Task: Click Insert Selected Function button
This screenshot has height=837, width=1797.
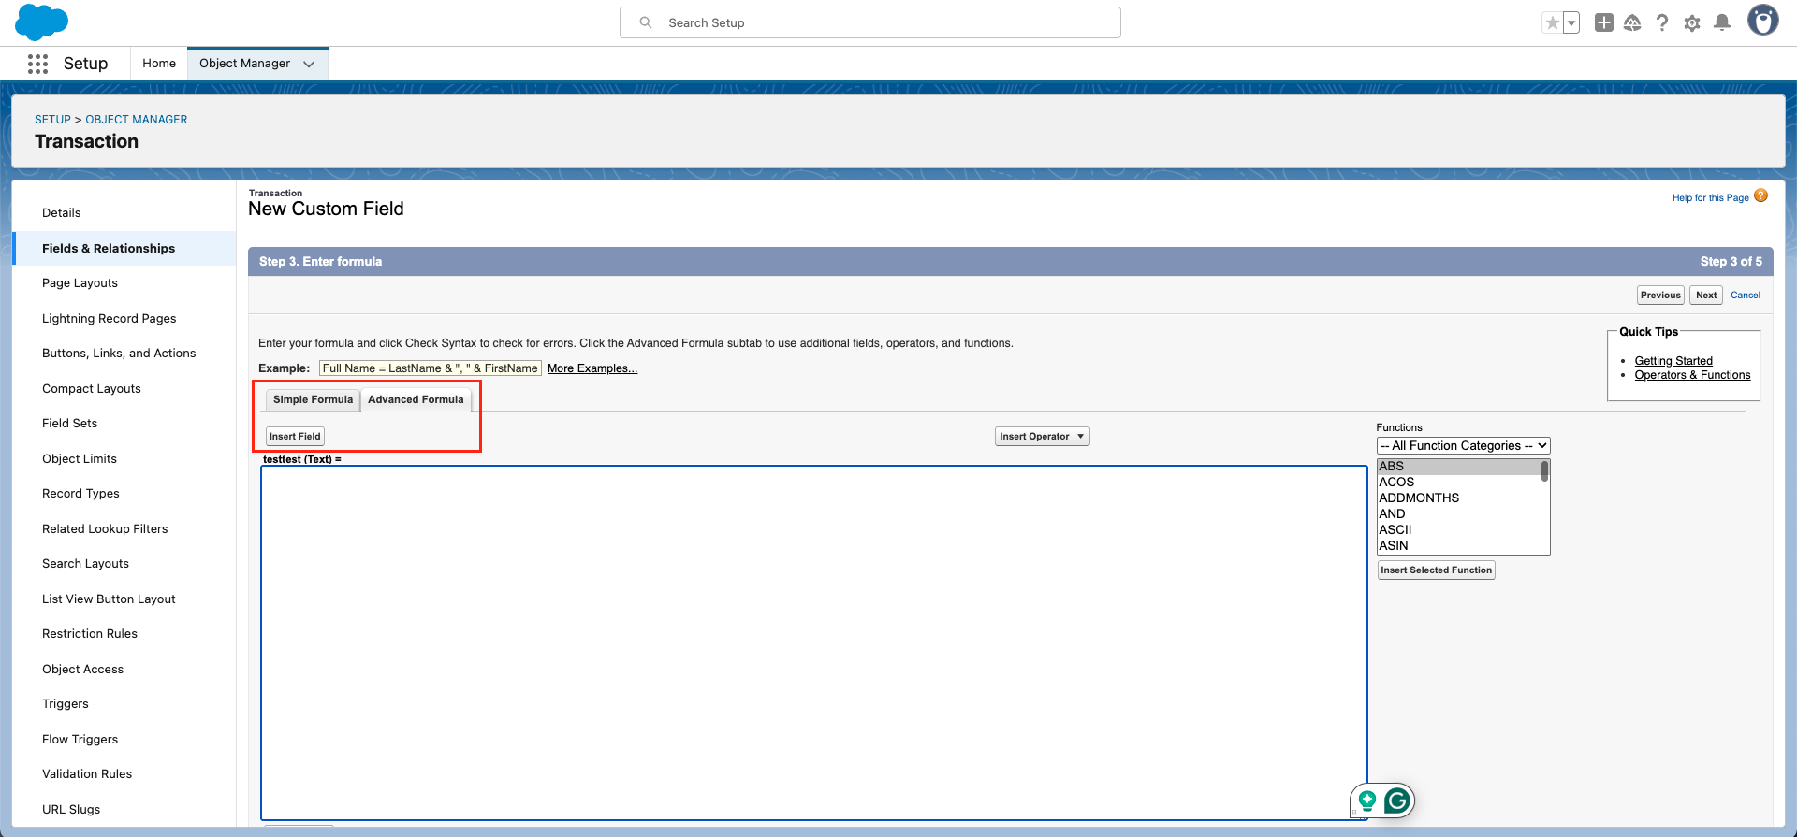Action: (1436, 570)
